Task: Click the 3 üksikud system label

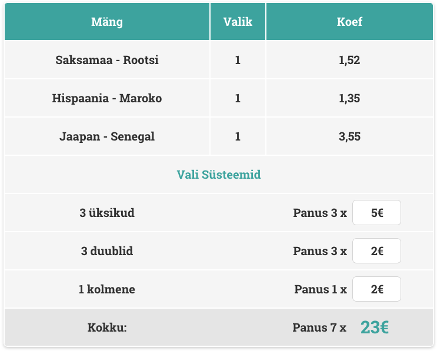Action: pos(107,213)
